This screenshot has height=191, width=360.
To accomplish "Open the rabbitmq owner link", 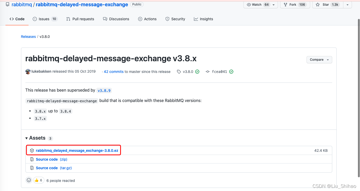I will (x=22, y=4).
